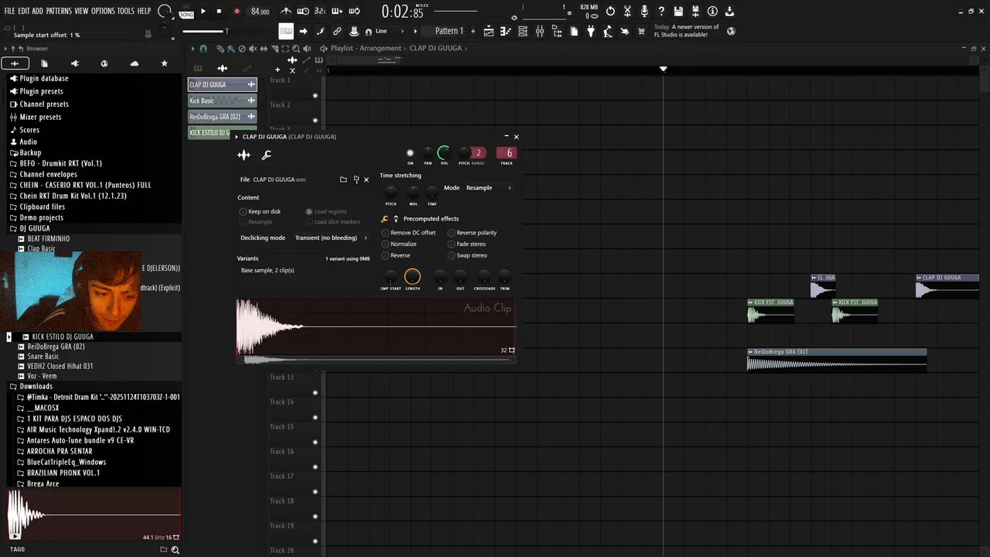Arm recording with the red Record button
990x557 pixels.
(237, 11)
